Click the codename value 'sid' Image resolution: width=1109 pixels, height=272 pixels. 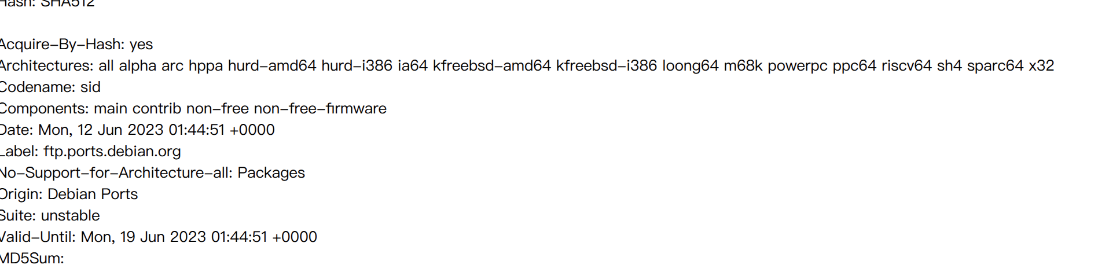point(90,87)
